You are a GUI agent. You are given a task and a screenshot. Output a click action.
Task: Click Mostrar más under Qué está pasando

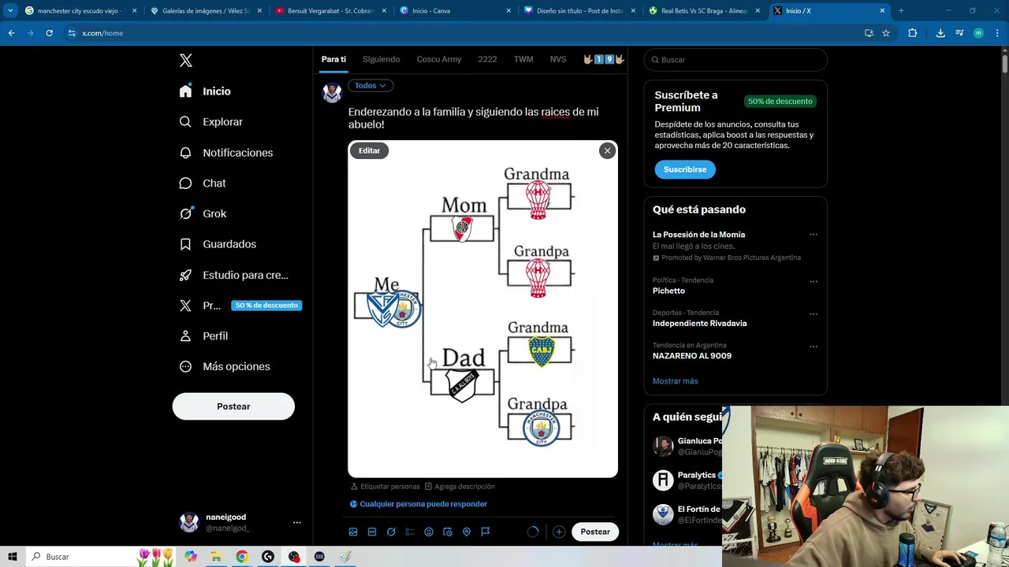(675, 381)
